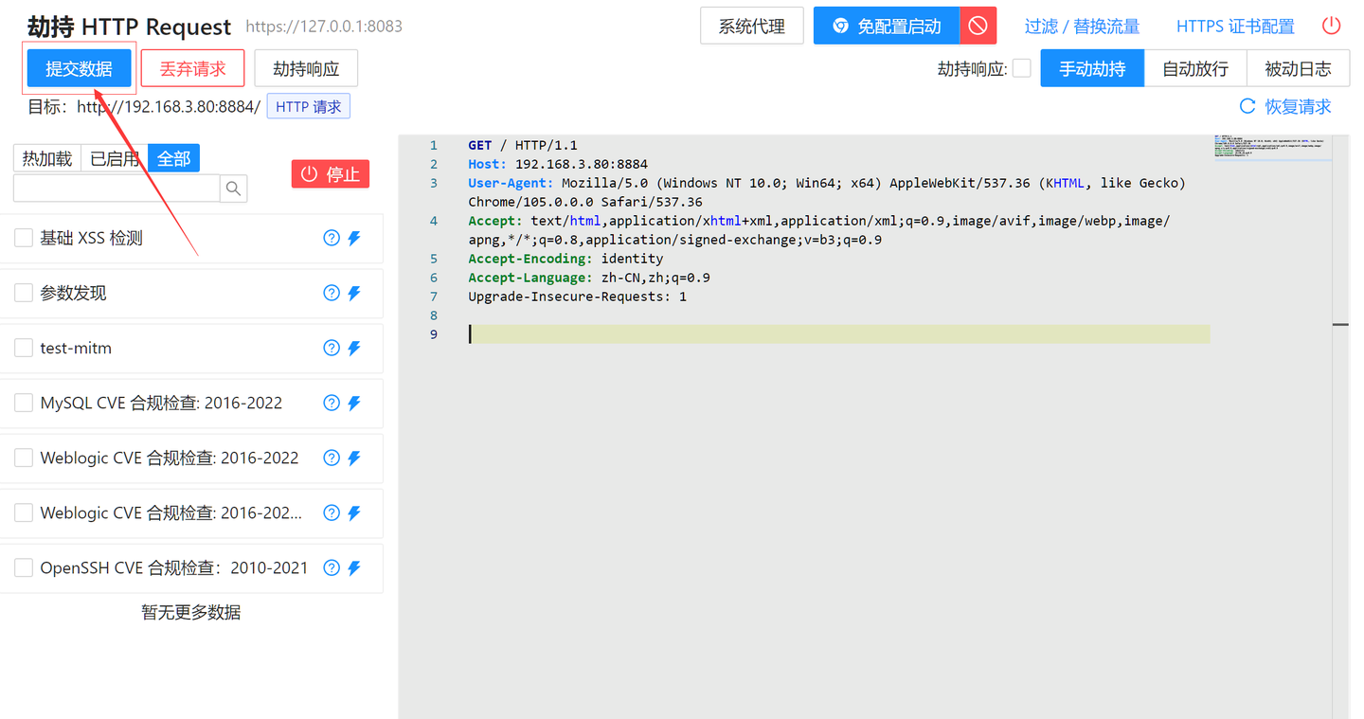
Task: Select the checkbox for 参数发现 plugin
Action: pos(24,293)
